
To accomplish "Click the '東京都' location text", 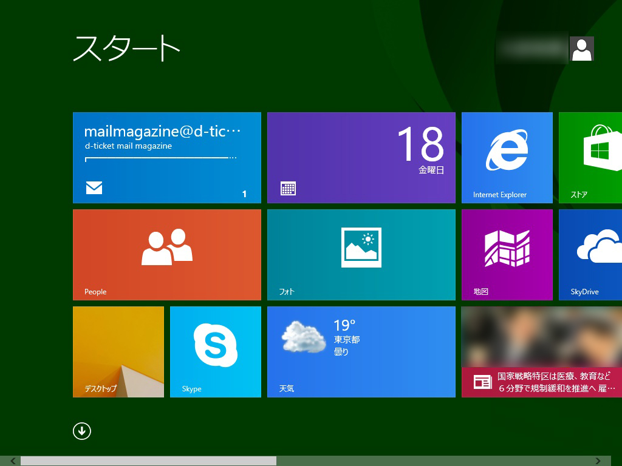I will pyautogui.click(x=347, y=340).
